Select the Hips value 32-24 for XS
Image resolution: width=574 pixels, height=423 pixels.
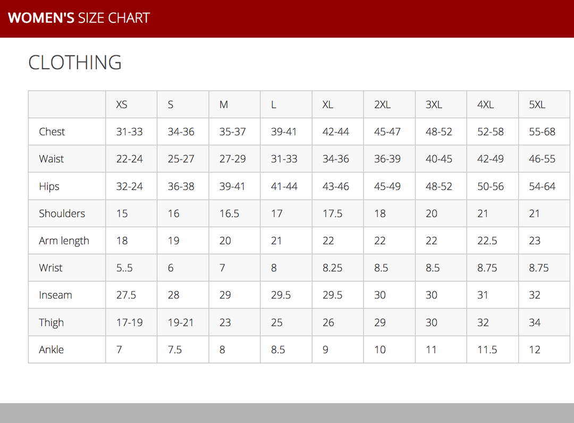[129, 187]
